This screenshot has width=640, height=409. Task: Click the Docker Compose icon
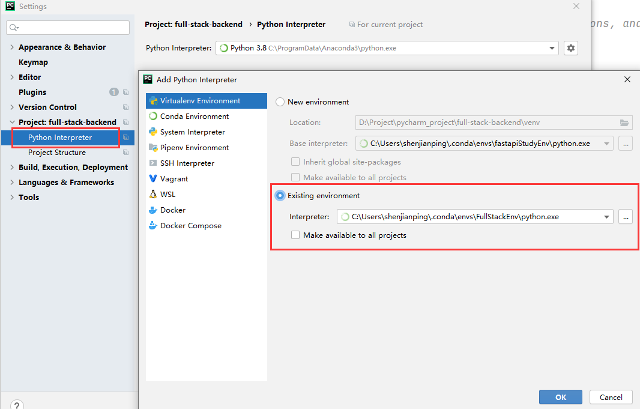click(153, 225)
